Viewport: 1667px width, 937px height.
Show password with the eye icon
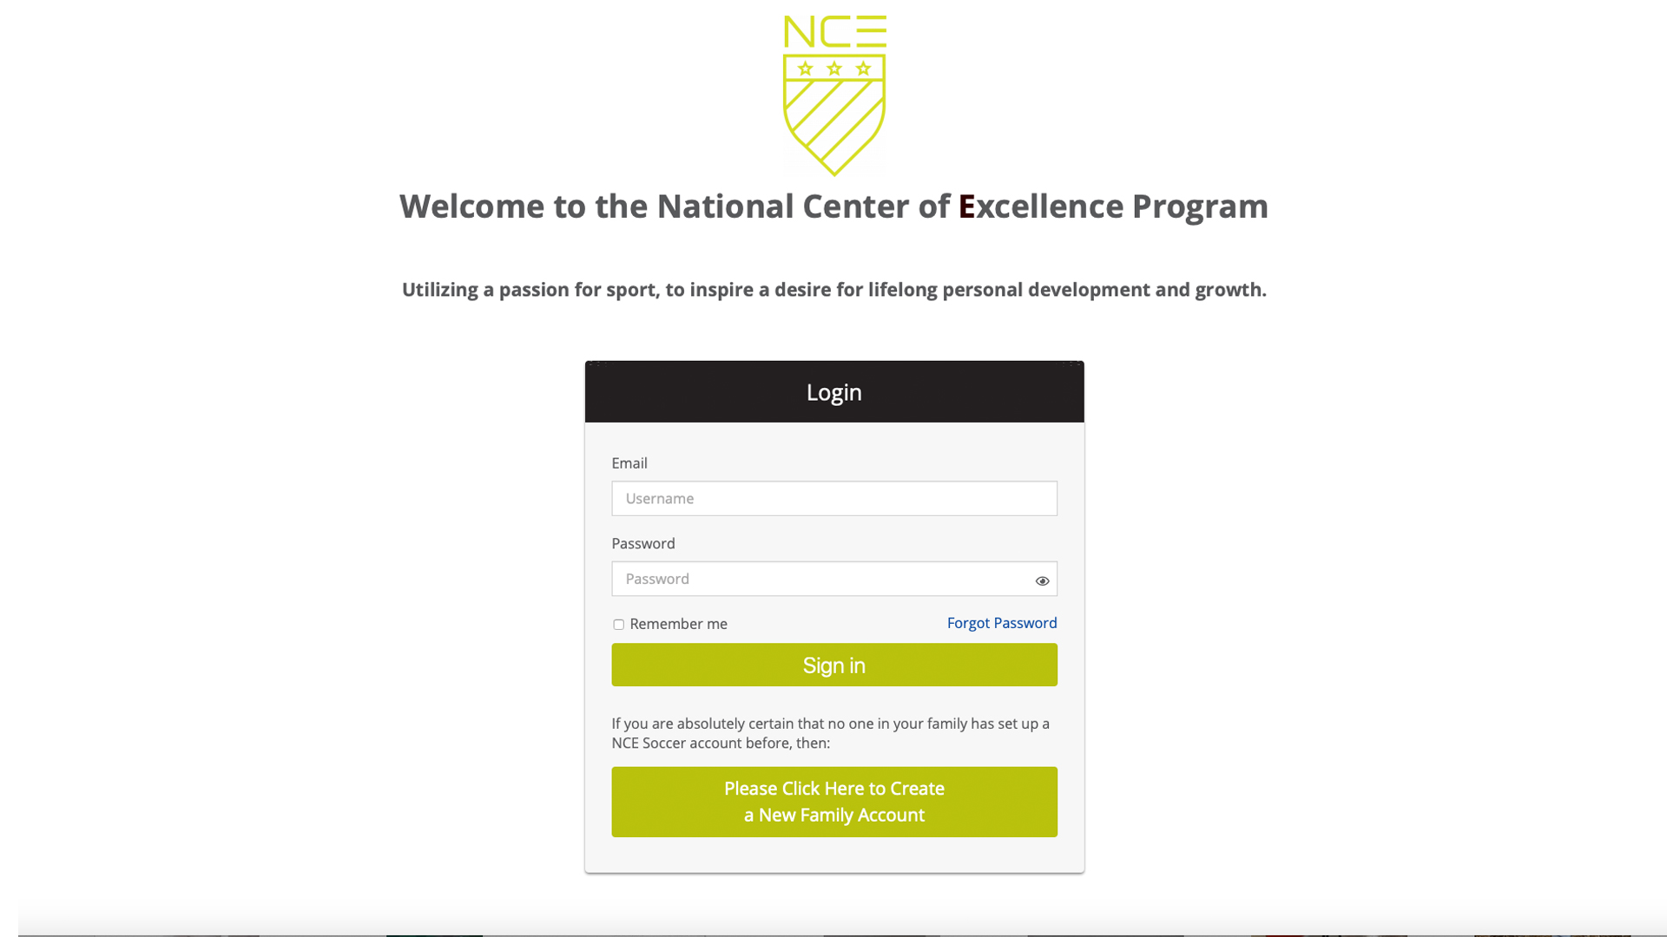point(1042,580)
